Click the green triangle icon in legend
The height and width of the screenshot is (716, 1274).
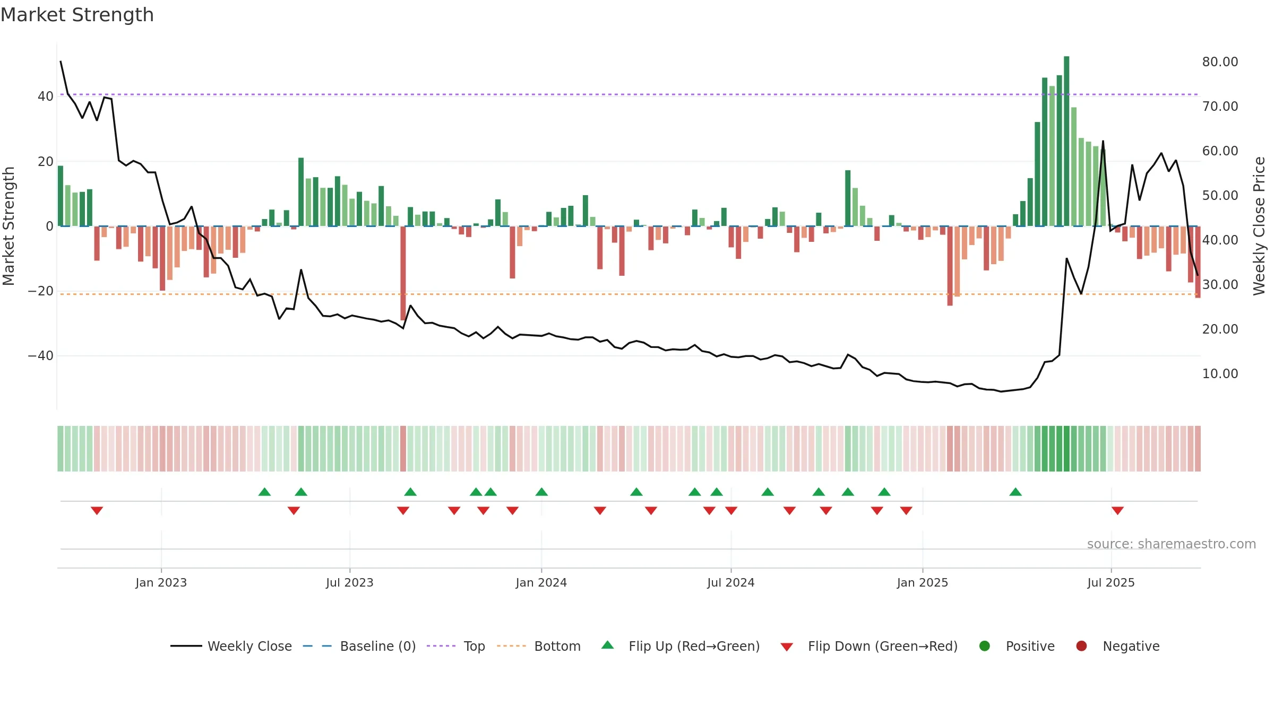coord(608,645)
